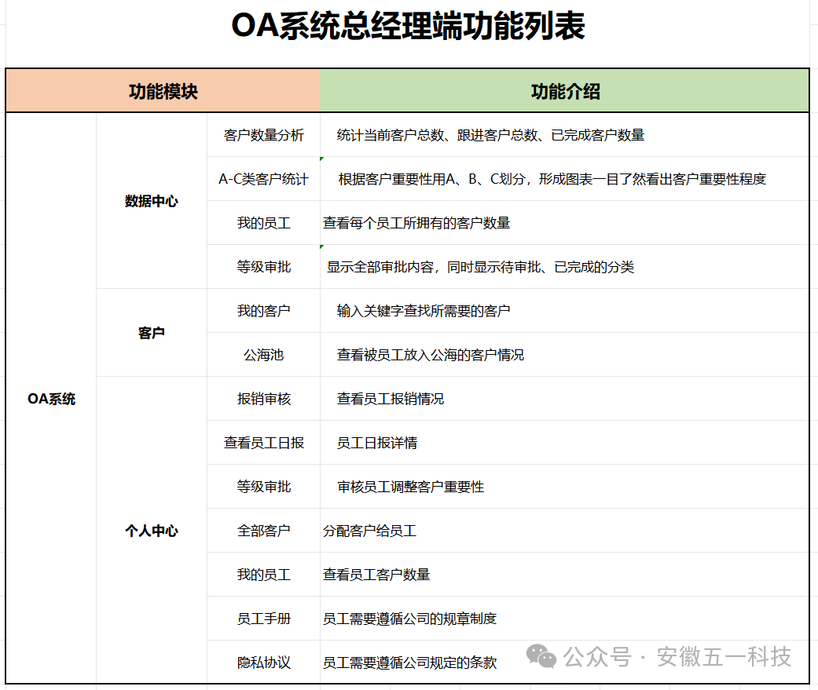Screen dimensions: 818x690
Task: Click the '公海池' cell
Action: pos(264,355)
